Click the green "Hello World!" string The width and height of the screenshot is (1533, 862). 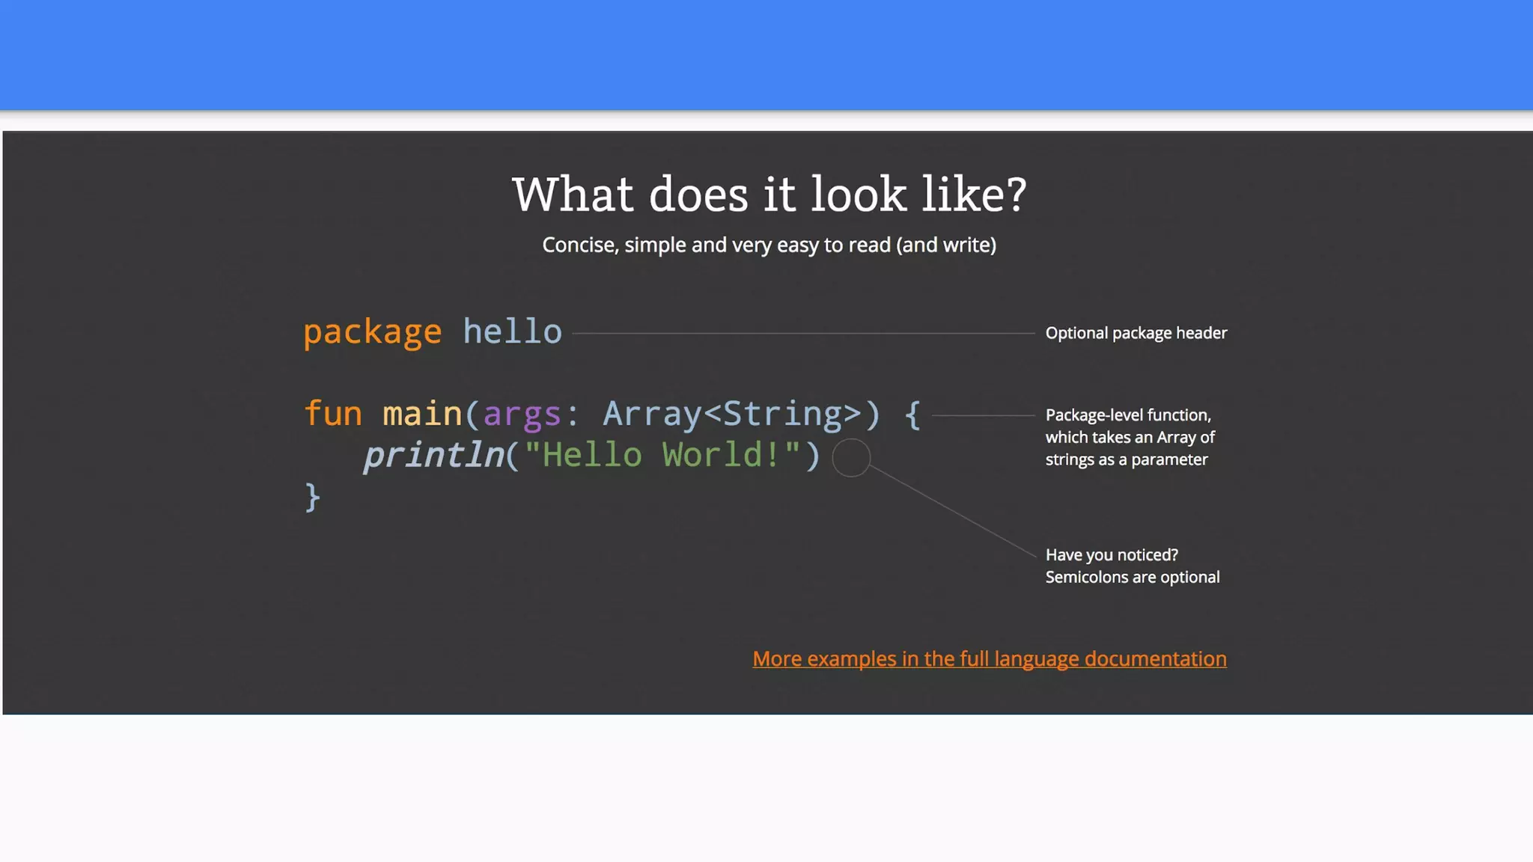pos(662,455)
